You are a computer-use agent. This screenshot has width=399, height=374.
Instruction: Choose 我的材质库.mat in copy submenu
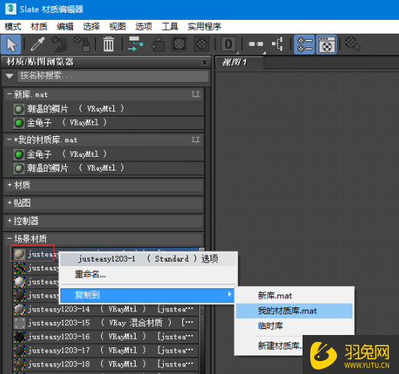[x=294, y=311]
